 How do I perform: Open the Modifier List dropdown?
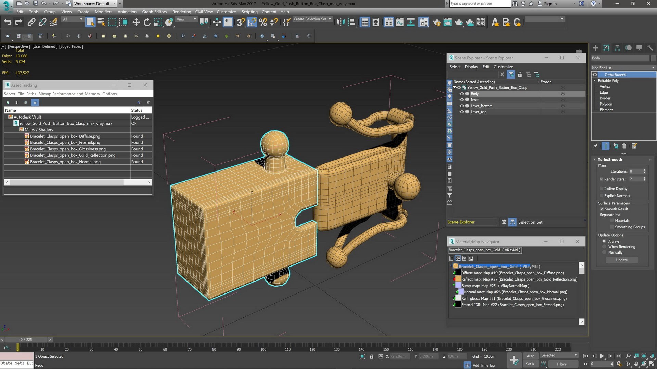tap(623, 68)
